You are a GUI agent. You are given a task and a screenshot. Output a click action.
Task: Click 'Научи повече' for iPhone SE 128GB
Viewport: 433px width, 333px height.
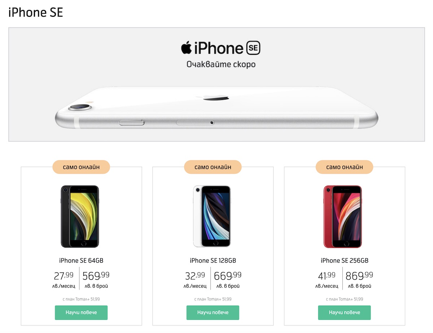point(213,312)
